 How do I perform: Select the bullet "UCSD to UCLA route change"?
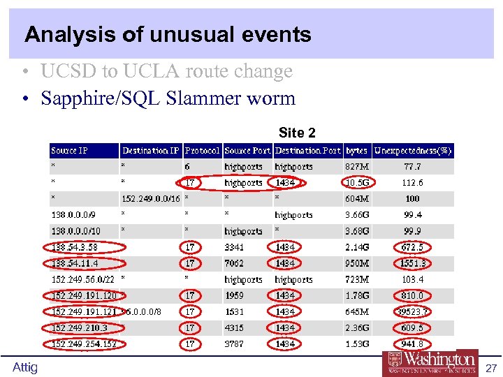(x=166, y=71)
